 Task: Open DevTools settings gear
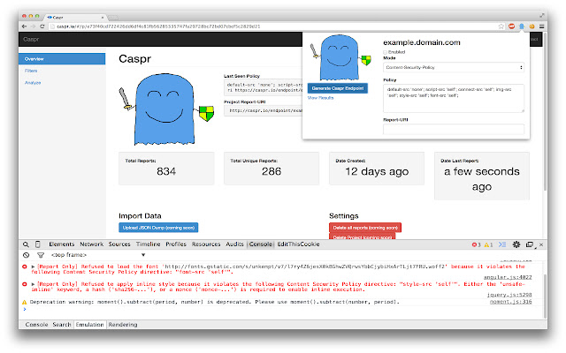pyautogui.click(x=516, y=244)
